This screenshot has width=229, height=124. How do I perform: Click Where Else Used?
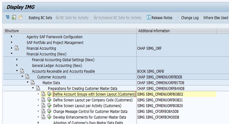click(x=216, y=18)
